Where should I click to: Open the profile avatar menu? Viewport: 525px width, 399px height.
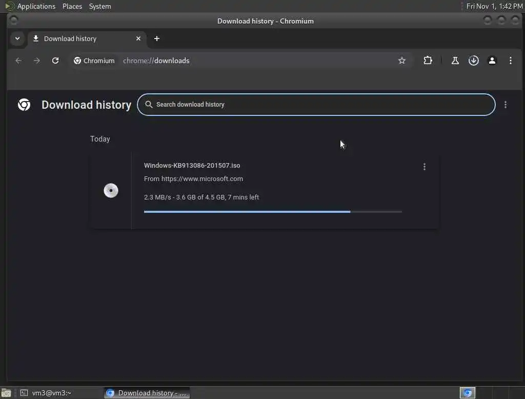pyautogui.click(x=492, y=61)
